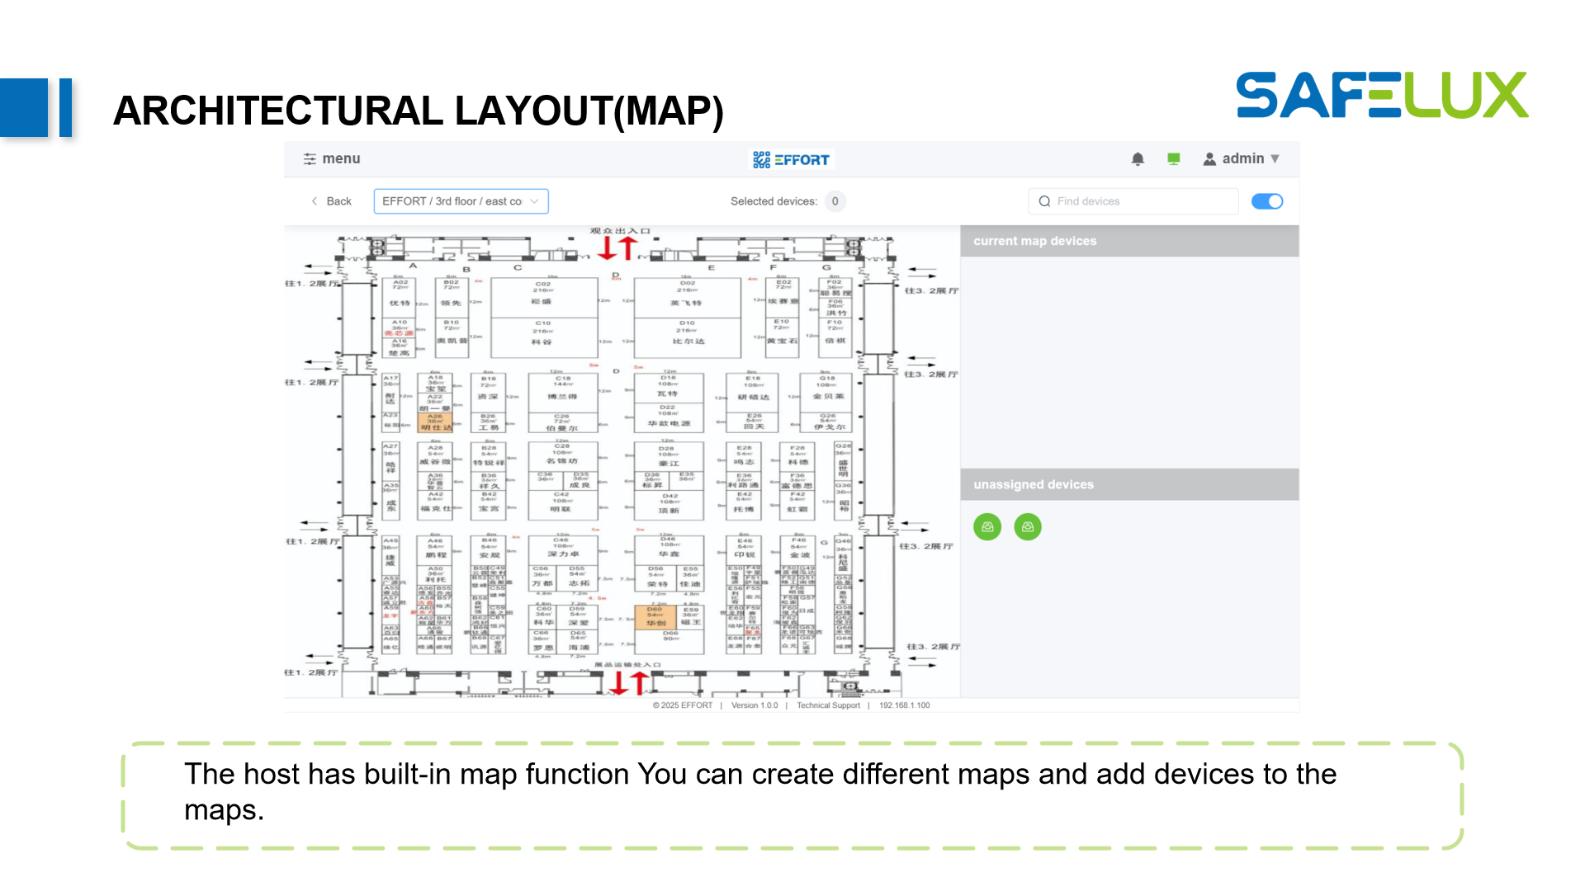
Task: Open the EFFORT / 3rd floor map selector
Action: pos(452,201)
